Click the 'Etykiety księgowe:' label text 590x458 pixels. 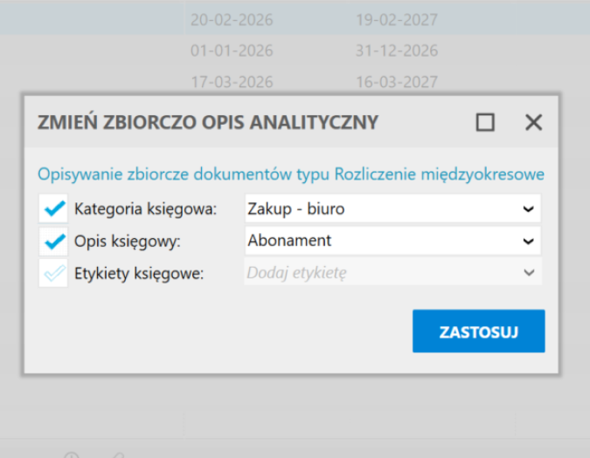[139, 273]
